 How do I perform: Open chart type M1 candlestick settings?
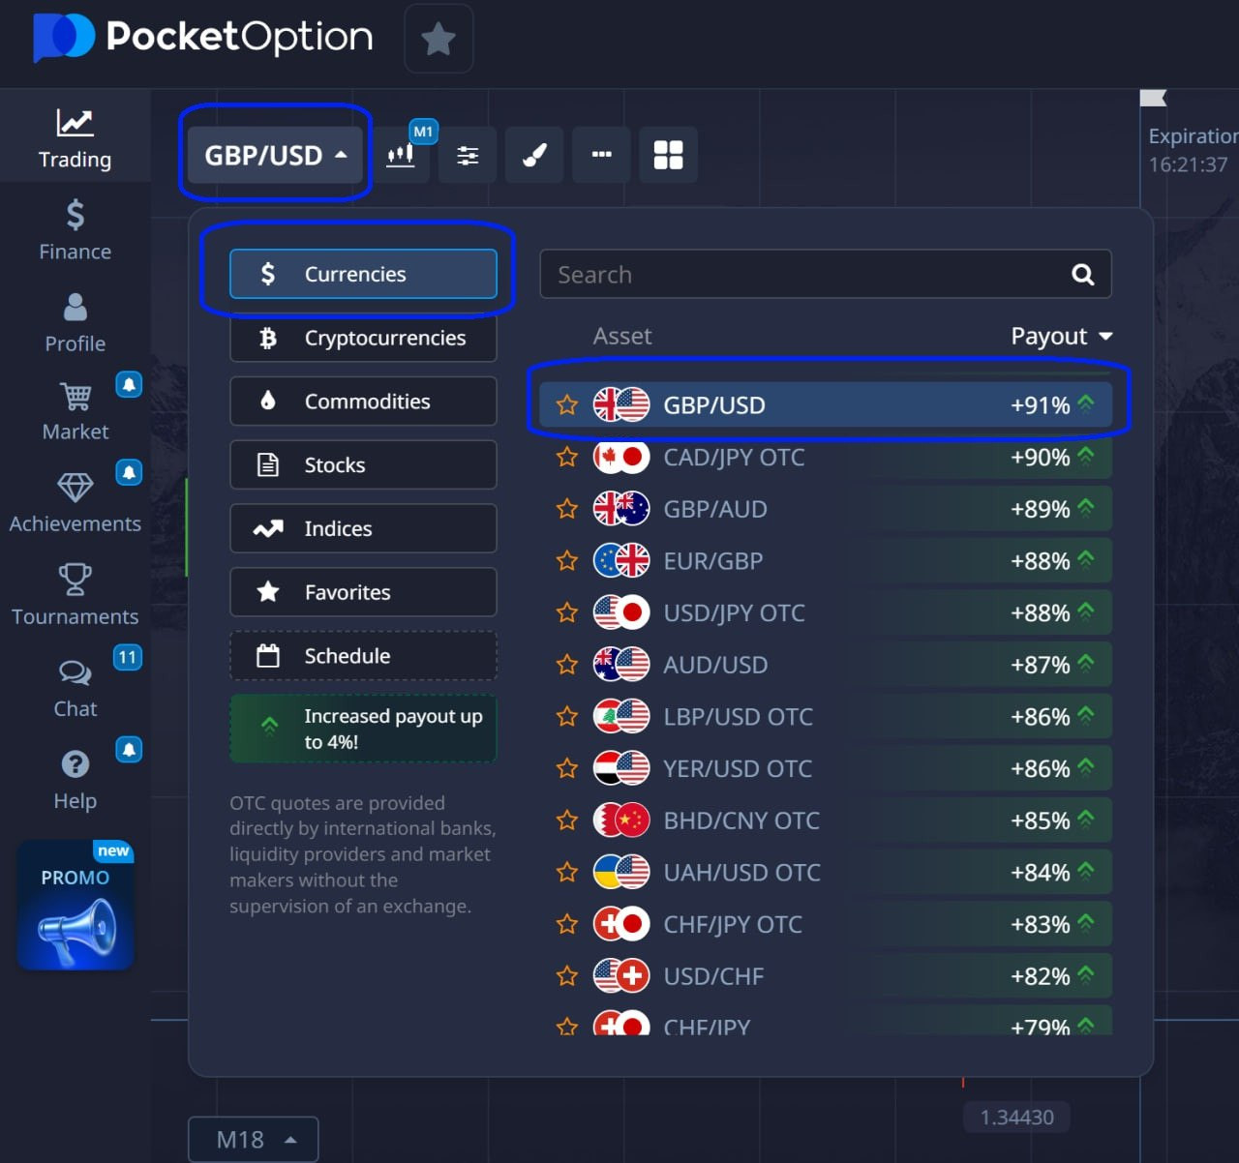[x=401, y=155]
